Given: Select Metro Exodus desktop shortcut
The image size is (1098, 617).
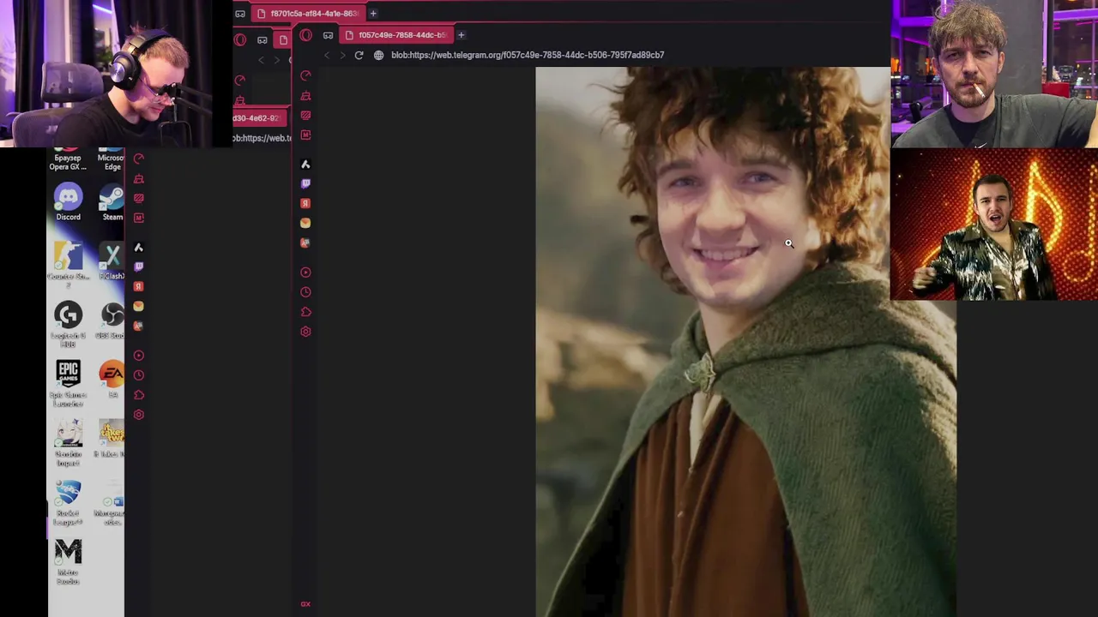Looking at the screenshot, I should tap(68, 562).
